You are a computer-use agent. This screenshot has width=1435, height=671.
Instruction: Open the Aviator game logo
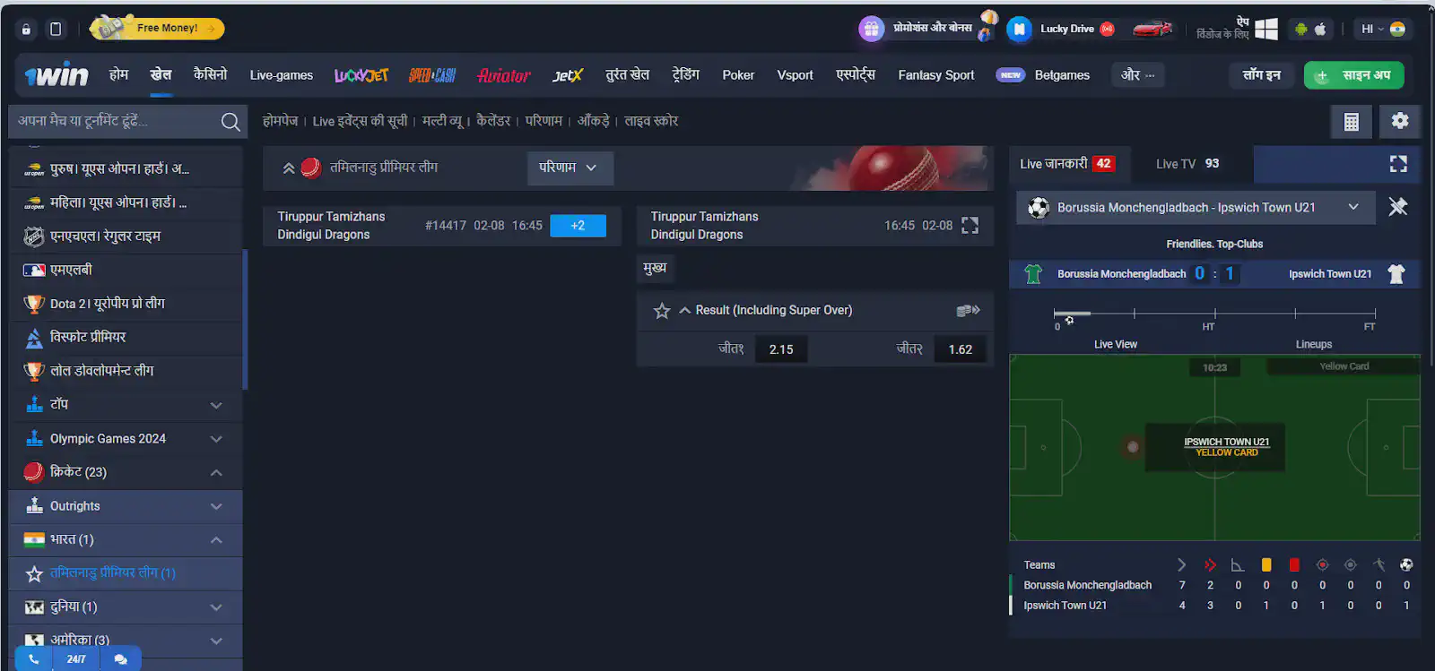(504, 75)
